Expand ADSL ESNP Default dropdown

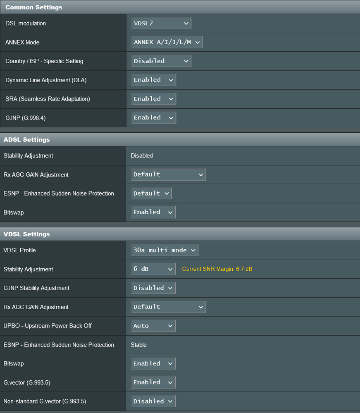click(151, 193)
